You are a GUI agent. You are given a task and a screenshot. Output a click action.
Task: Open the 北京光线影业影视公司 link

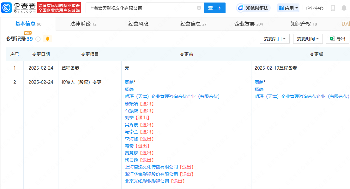(147, 181)
